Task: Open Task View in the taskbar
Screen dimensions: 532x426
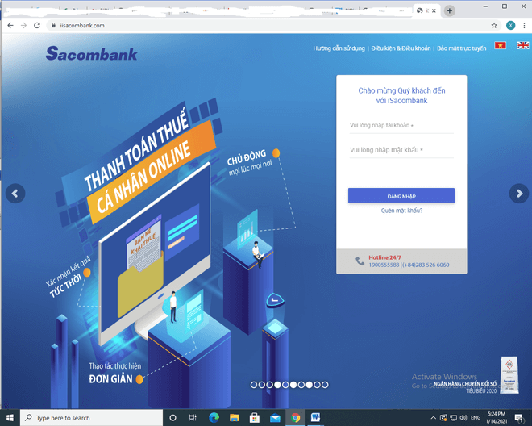Action: click(193, 418)
